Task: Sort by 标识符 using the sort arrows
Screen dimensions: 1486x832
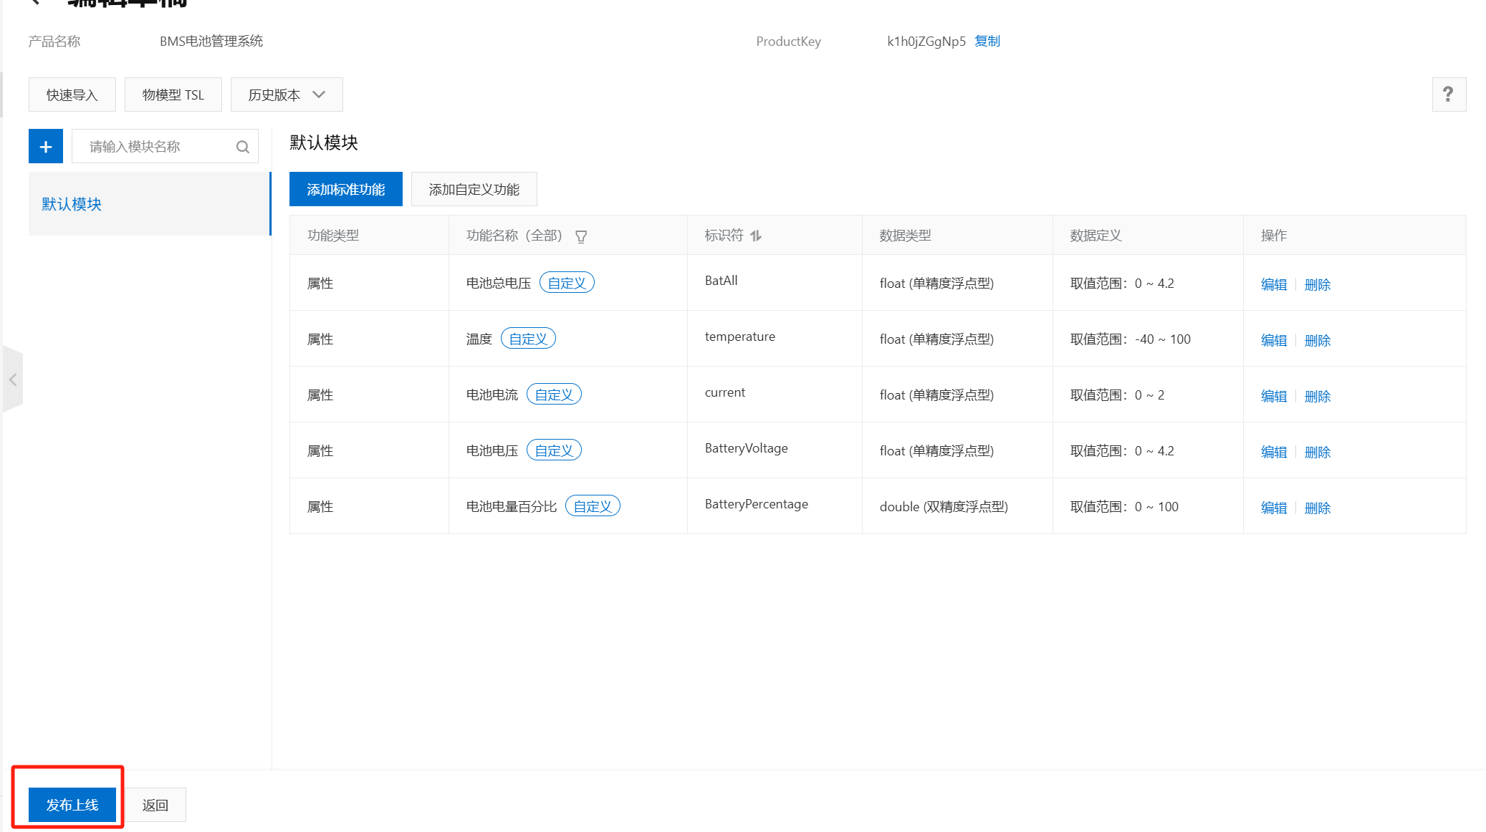Action: 756,236
